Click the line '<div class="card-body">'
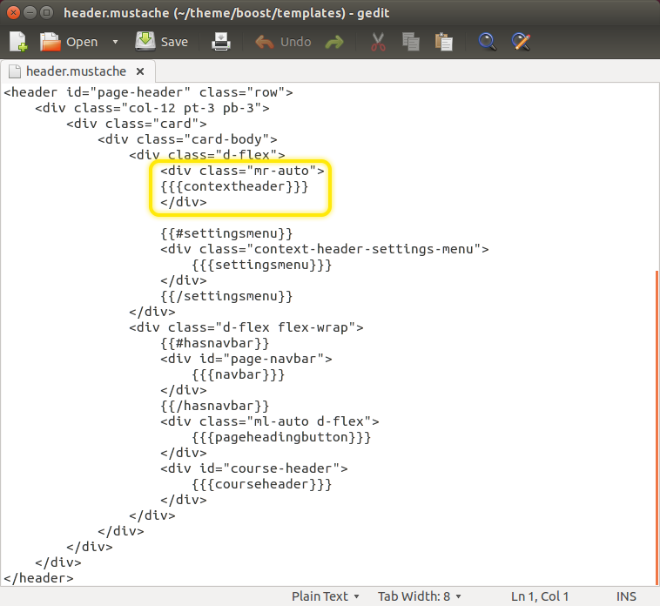660x606 pixels. (x=187, y=139)
